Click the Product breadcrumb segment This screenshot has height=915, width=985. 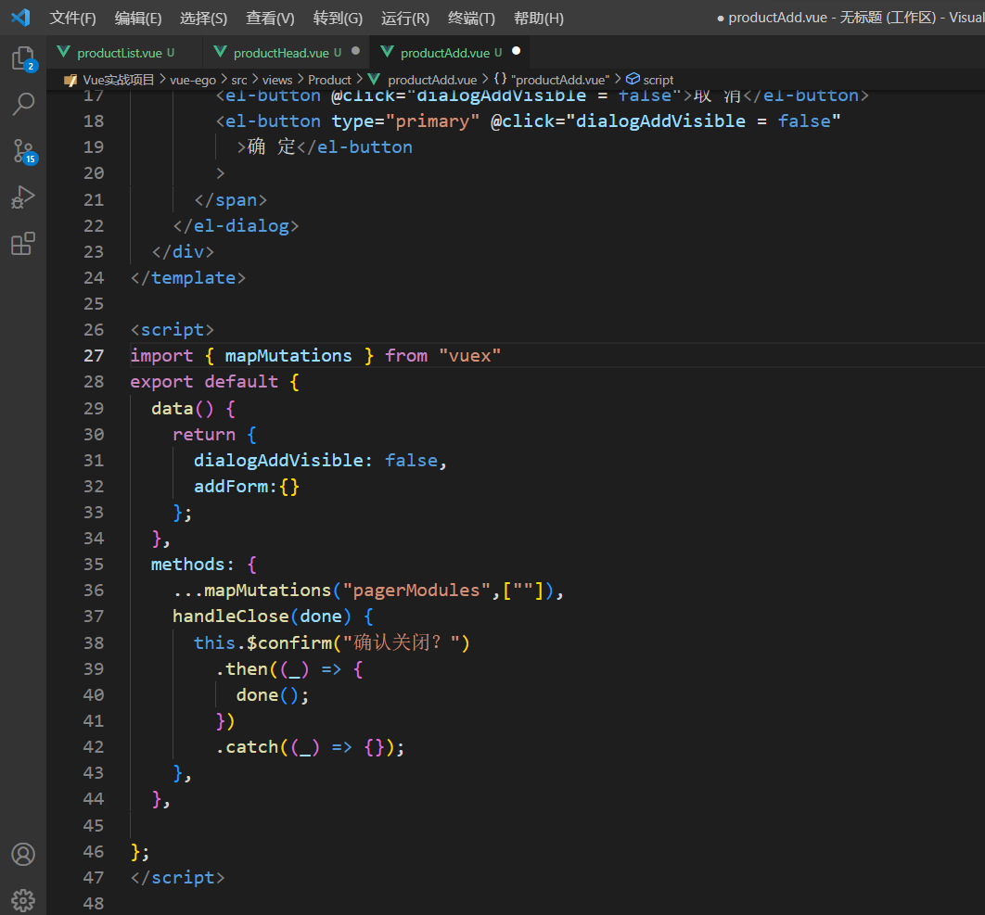click(330, 80)
